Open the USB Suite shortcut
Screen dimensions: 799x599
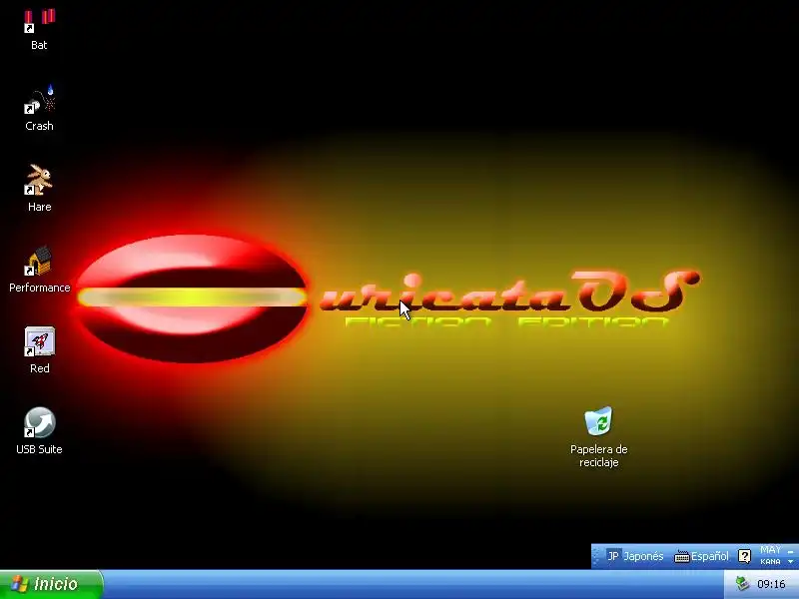tap(39, 431)
